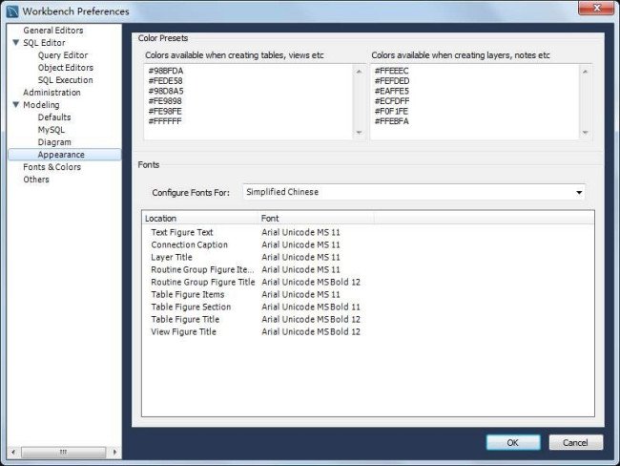Click font value for Table Figure Section
The height and width of the screenshot is (466, 620).
(311, 307)
